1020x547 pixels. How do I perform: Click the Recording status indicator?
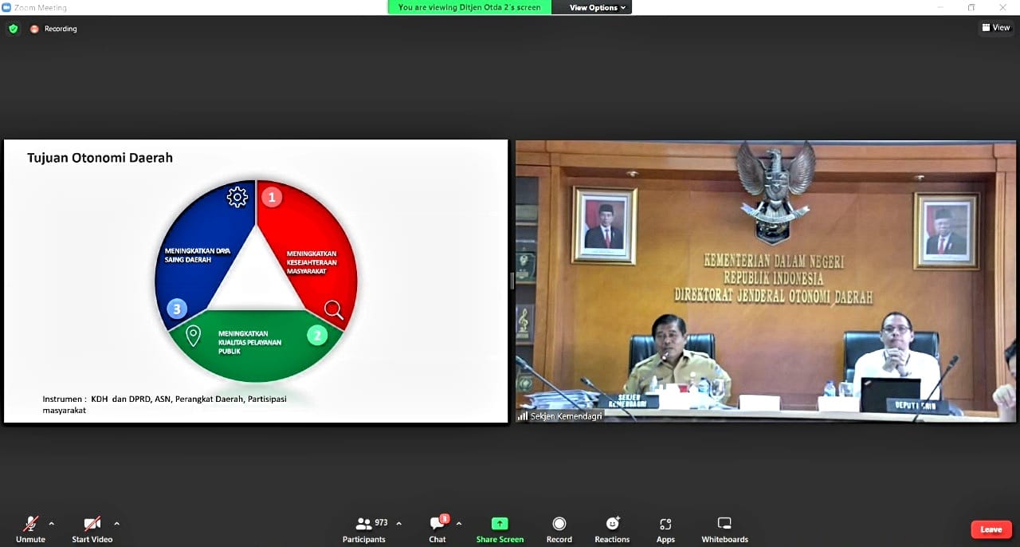pos(54,29)
